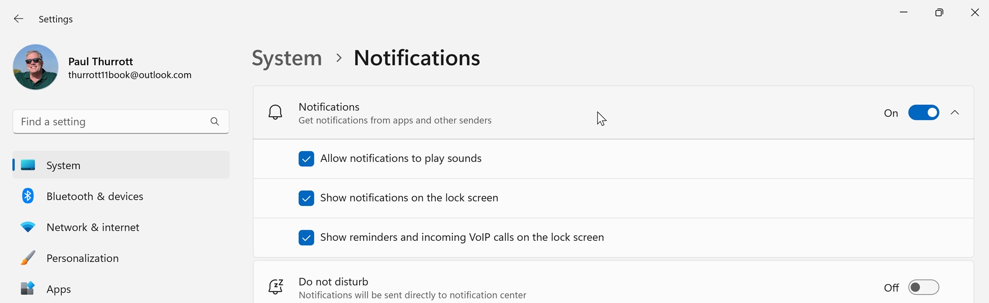
Task: Click the search magnifier icon
Action: [215, 122]
